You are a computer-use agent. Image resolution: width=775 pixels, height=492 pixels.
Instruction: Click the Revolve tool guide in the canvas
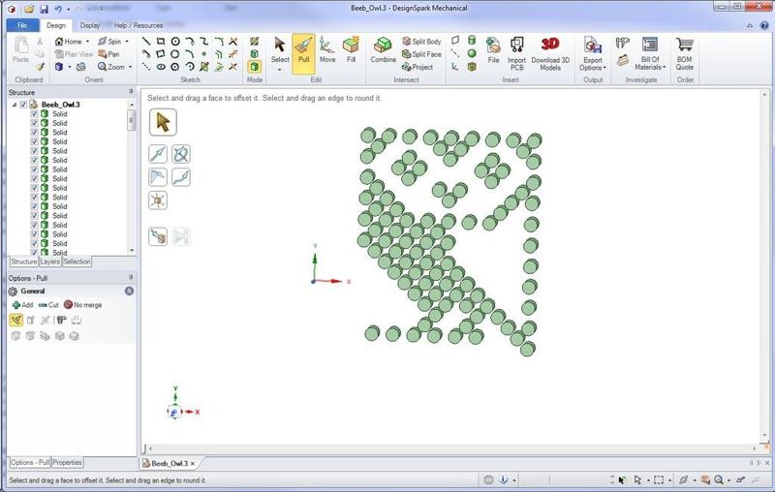pyautogui.click(x=181, y=154)
